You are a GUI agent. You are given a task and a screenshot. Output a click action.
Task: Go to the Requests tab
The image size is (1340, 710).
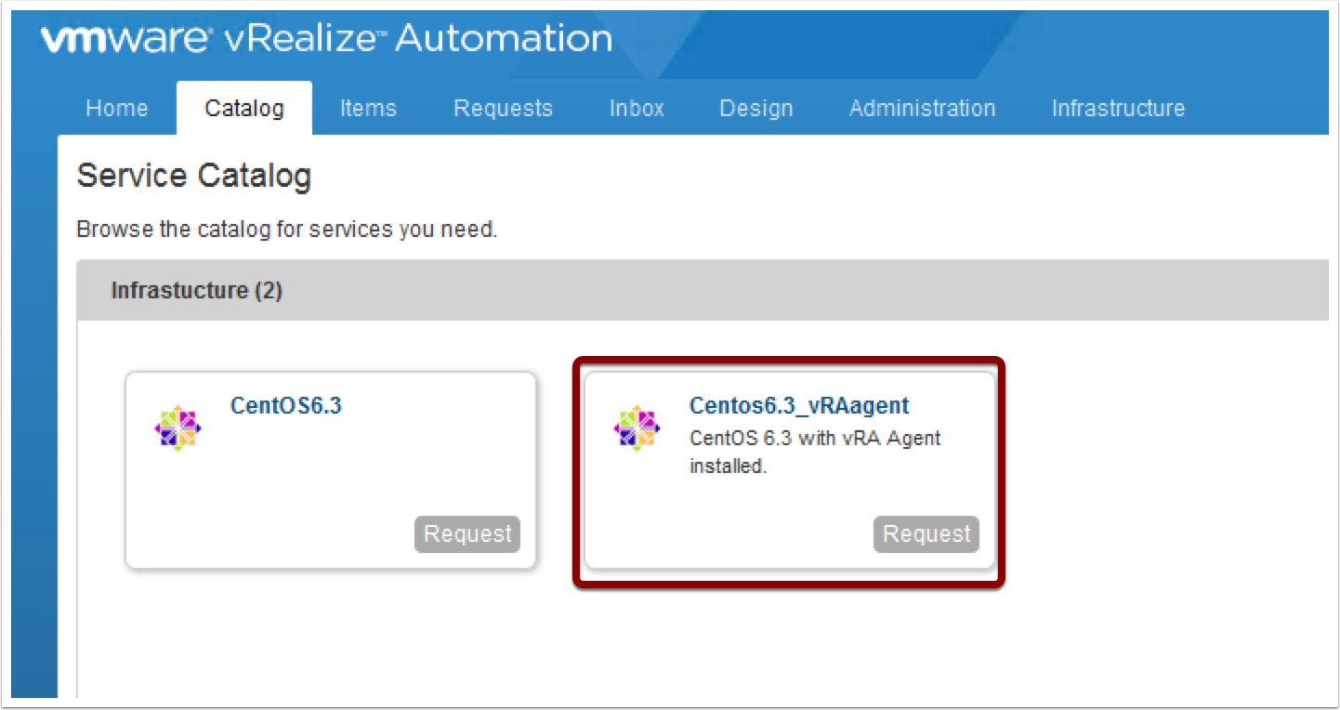pos(503,109)
